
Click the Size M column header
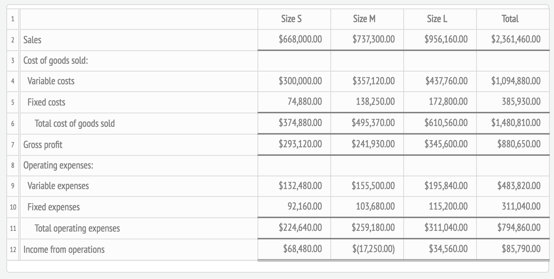pos(364,19)
